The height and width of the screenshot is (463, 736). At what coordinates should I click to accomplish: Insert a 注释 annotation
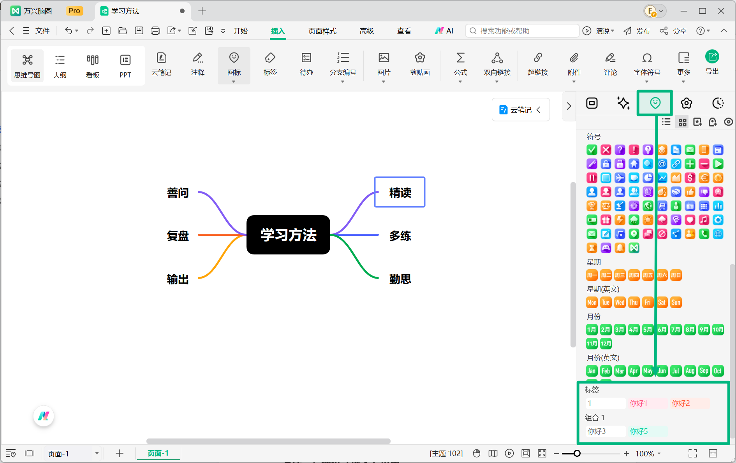pyautogui.click(x=197, y=65)
